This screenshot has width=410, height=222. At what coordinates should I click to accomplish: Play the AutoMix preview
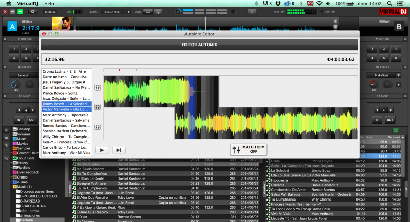pos(102,150)
